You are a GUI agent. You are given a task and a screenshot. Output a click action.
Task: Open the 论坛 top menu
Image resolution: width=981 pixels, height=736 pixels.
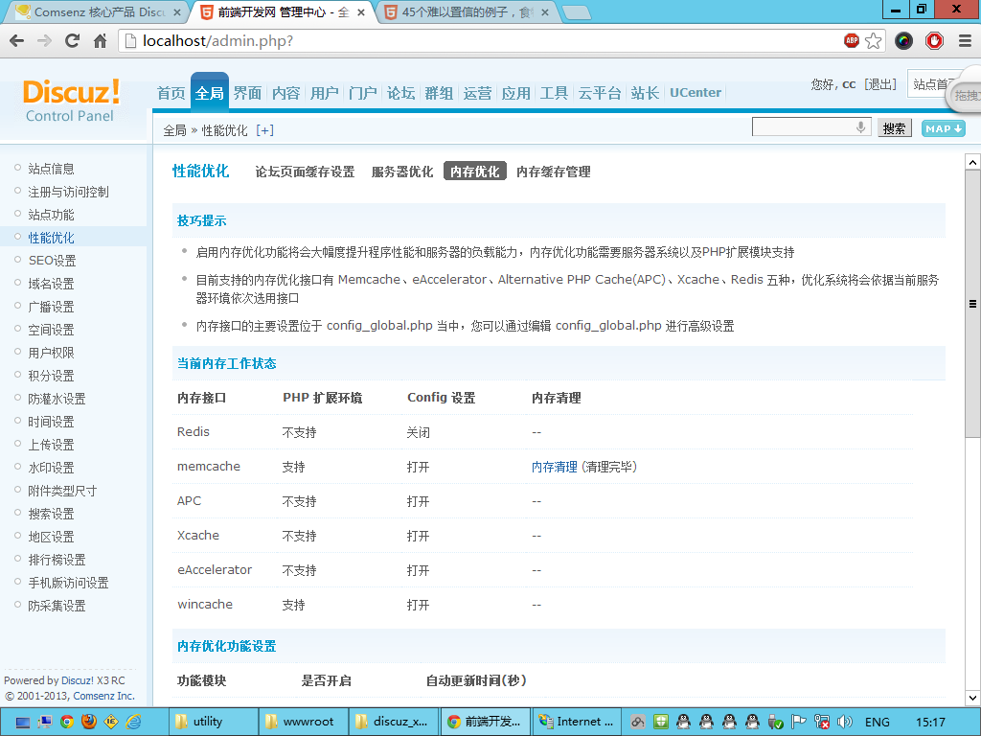[x=401, y=93]
